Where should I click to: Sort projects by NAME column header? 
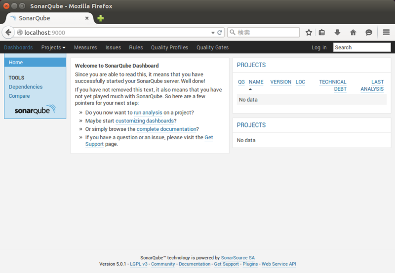[256, 82]
